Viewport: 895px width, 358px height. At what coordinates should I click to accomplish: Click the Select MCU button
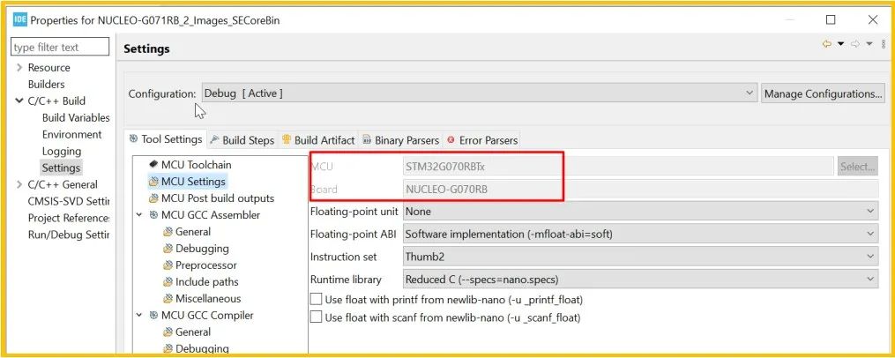857,167
